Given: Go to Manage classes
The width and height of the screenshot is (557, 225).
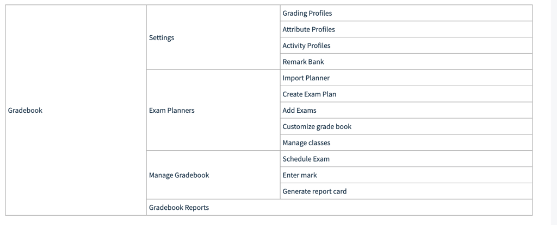Looking at the screenshot, I should (x=306, y=143).
